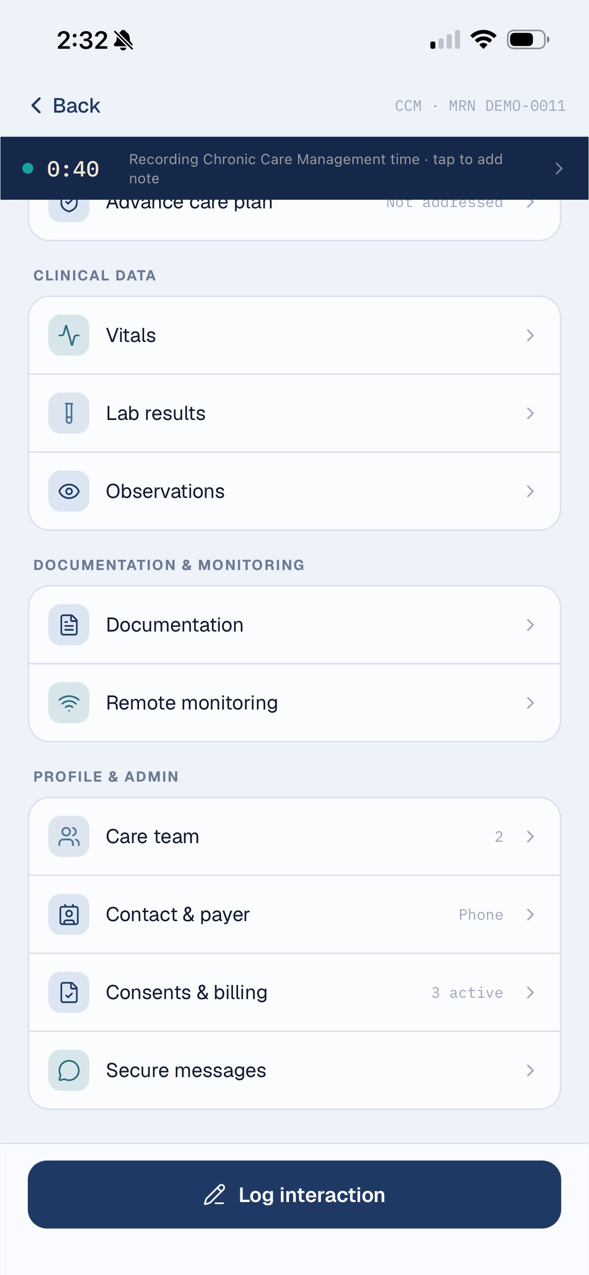Tap the pencil icon on Log interaction
This screenshot has width=589, height=1275.
(x=215, y=1194)
